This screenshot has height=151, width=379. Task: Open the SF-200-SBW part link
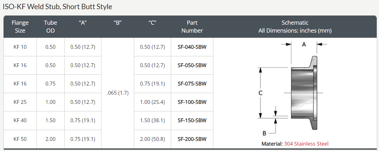[192, 139]
